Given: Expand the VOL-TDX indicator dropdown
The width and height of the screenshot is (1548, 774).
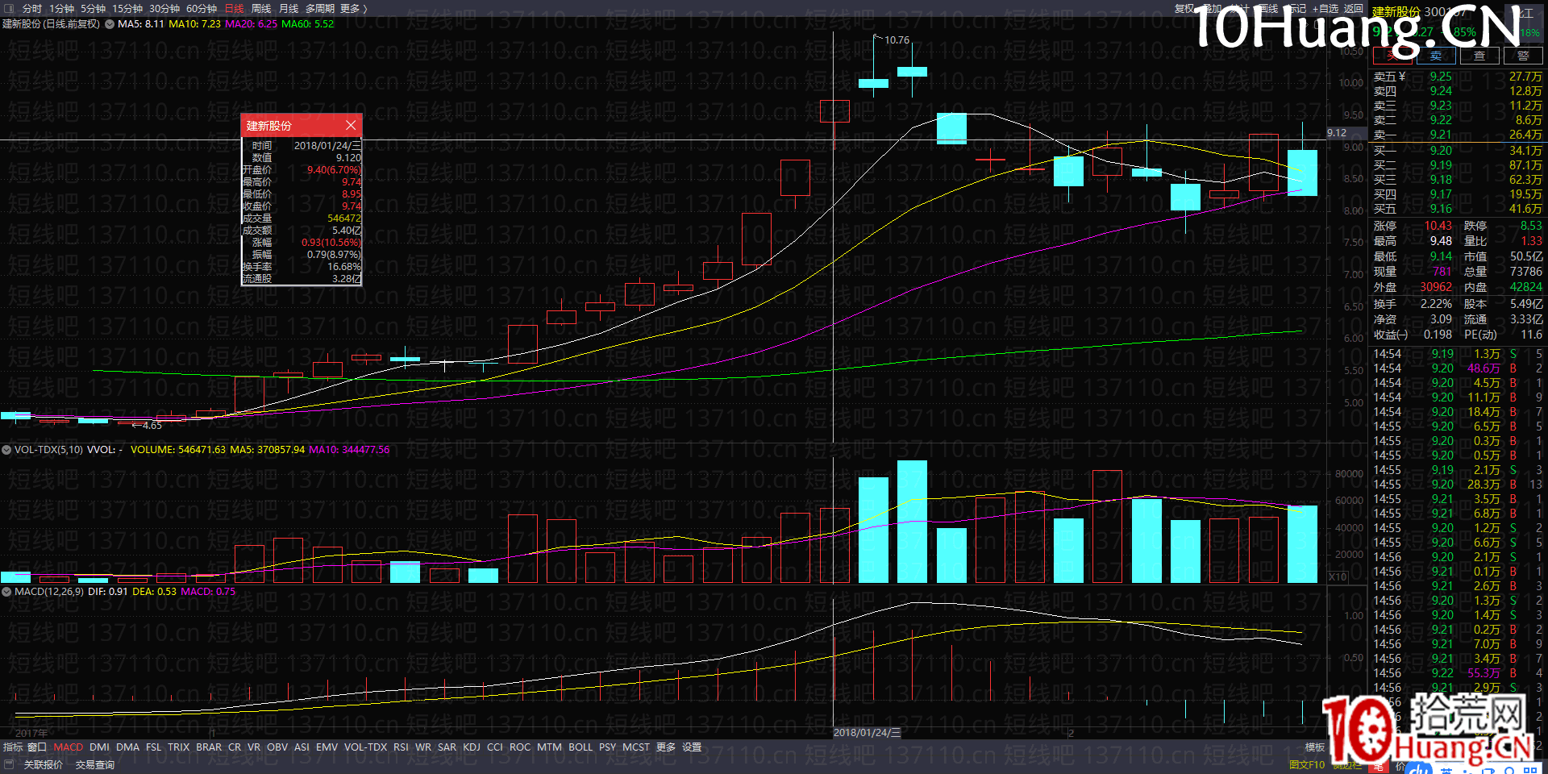Looking at the screenshot, I should tap(6, 450).
